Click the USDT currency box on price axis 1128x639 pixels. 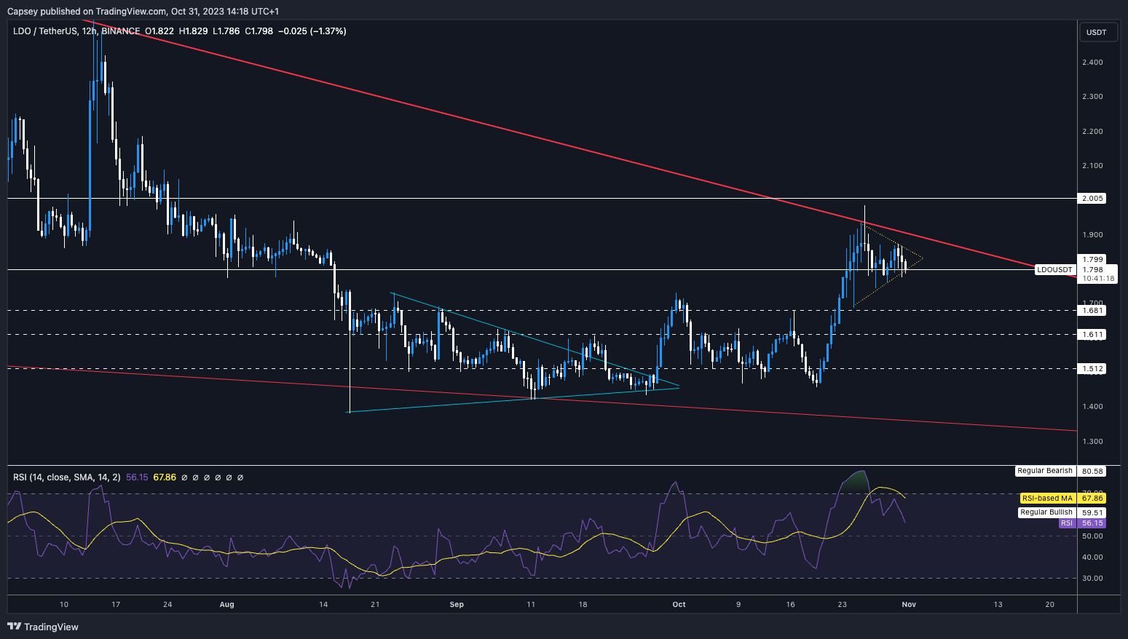click(1096, 32)
